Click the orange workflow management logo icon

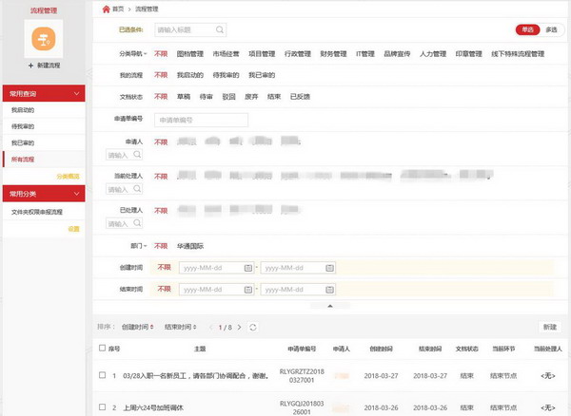(42, 37)
